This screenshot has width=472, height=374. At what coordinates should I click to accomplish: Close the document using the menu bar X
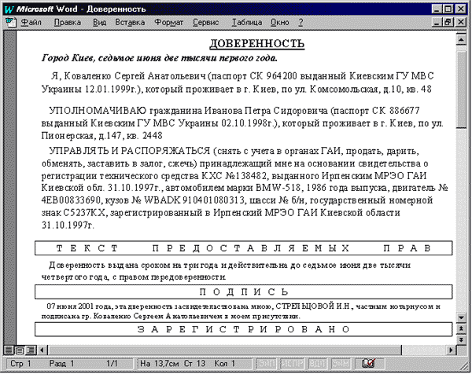point(461,22)
